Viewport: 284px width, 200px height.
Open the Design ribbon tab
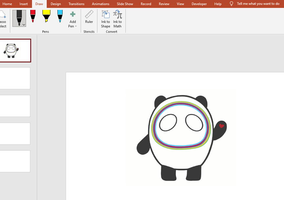[55, 4]
